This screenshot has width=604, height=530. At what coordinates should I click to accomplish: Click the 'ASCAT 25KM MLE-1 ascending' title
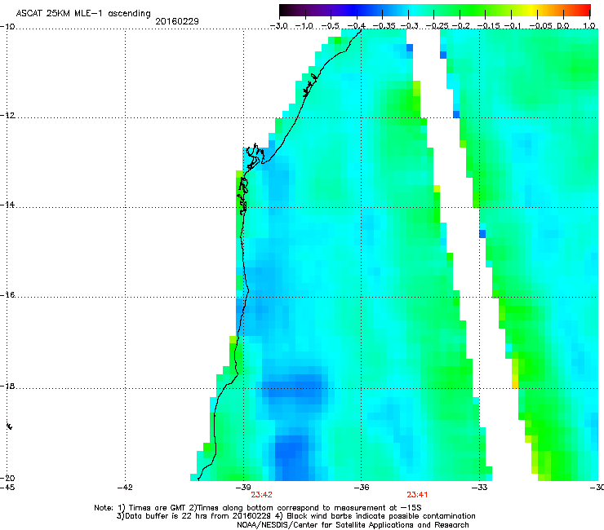pos(83,14)
